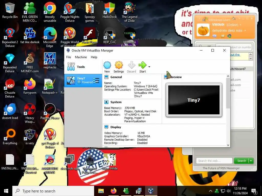Click the green Search button in Messenger
Viewport: 262px width, 196px height.
(242, 161)
